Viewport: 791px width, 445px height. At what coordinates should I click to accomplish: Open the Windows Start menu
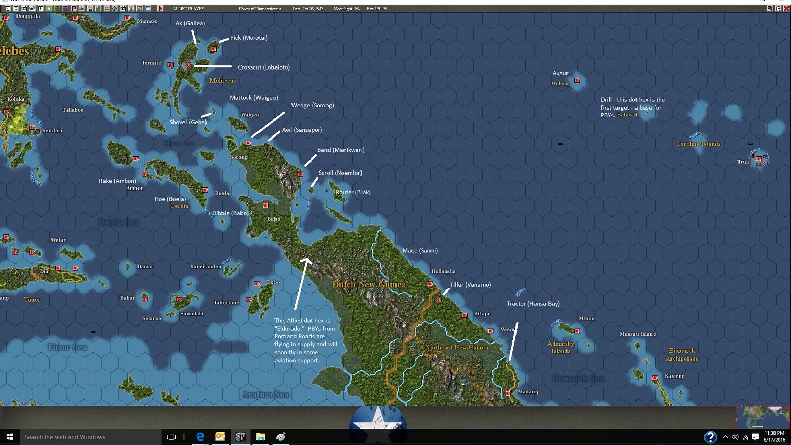9,437
